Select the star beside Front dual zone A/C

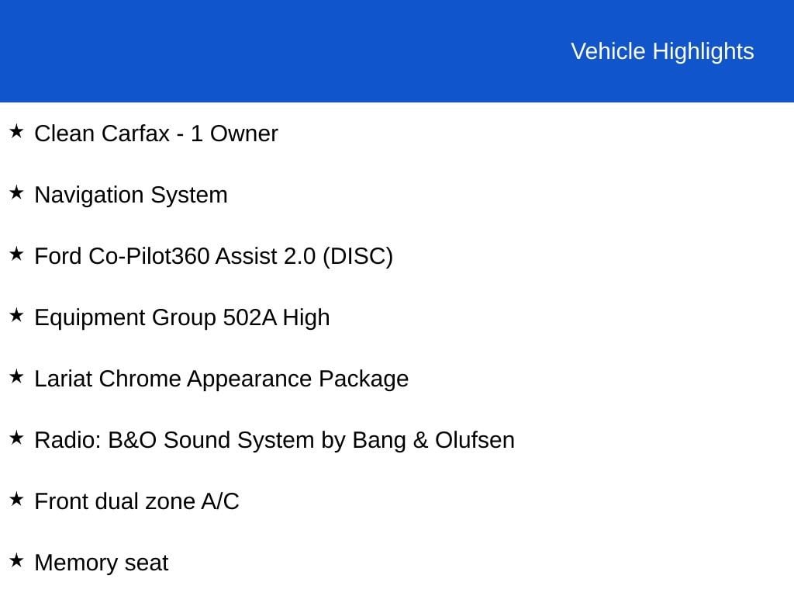[x=16, y=500]
